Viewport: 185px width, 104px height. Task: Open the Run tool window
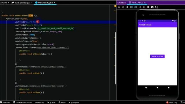(51, 102)
